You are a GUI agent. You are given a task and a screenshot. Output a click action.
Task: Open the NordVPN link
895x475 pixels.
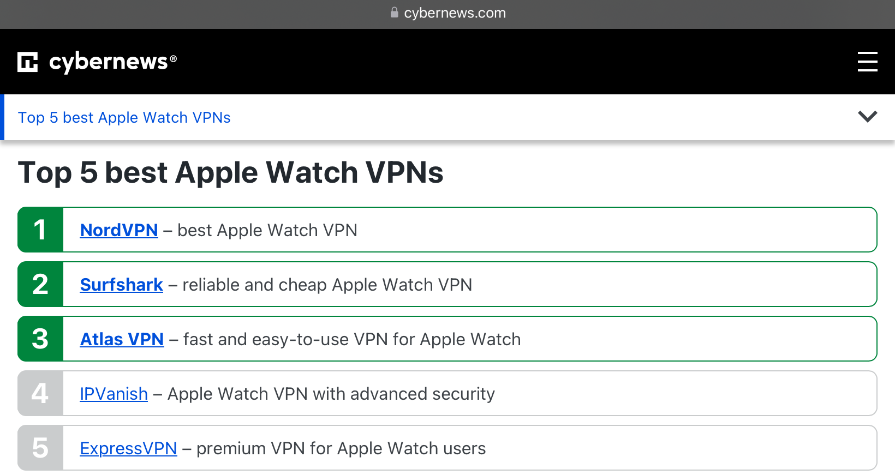[x=119, y=230]
